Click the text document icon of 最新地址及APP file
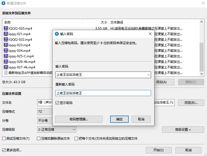The width and height of the screenshot is (207, 156). [x=6, y=73]
